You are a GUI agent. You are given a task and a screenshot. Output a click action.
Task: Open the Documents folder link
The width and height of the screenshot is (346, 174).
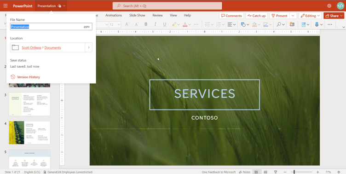pos(52,47)
